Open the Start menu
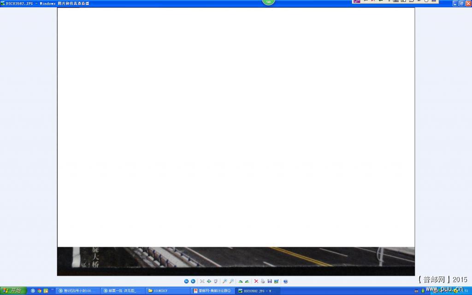 (x=13, y=291)
